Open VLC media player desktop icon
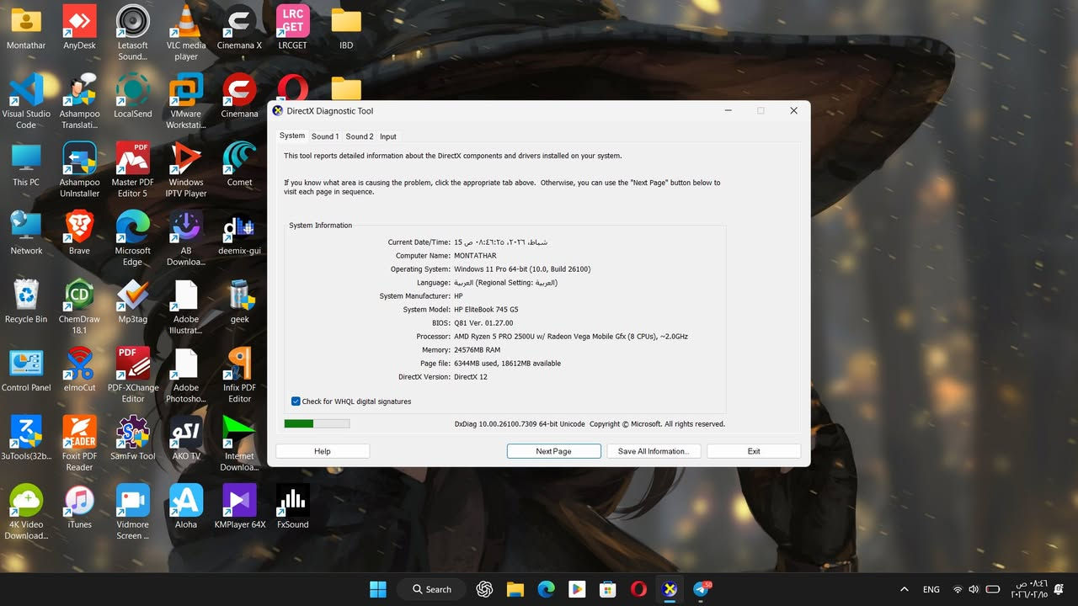Image resolution: width=1078 pixels, height=606 pixels. [x=186, y=23]
